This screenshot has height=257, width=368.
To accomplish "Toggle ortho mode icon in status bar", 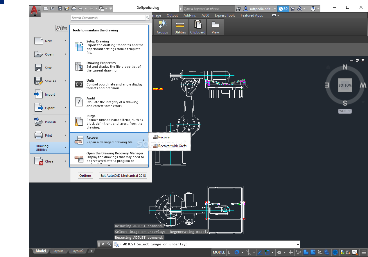I will click(x=230, y=252).
